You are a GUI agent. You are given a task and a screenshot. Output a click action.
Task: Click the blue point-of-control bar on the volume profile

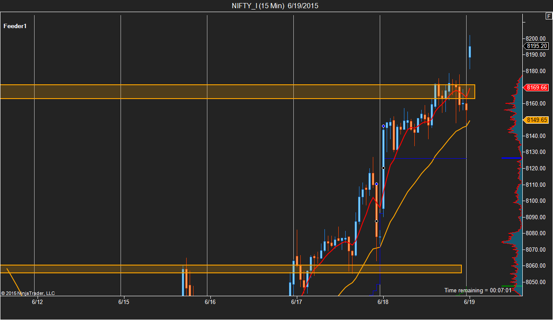pos(512,158)
